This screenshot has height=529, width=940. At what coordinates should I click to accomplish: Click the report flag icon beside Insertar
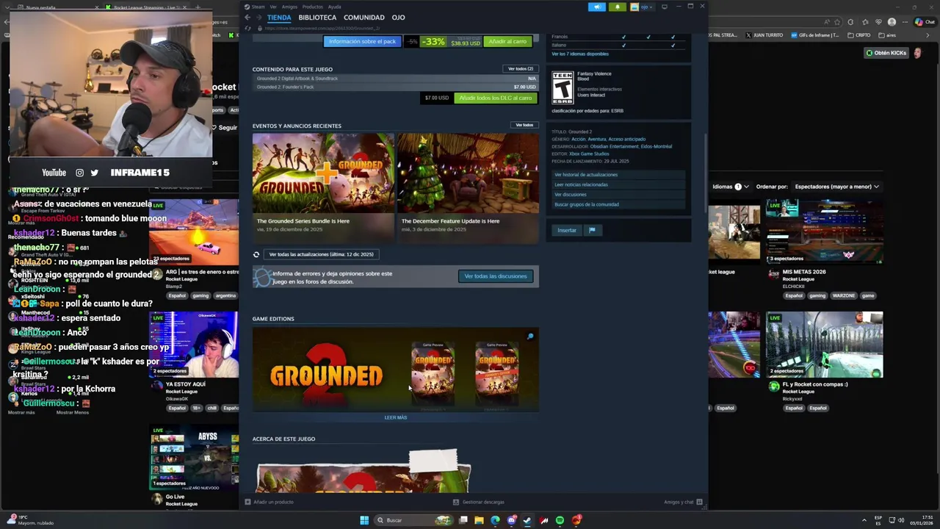592,230
